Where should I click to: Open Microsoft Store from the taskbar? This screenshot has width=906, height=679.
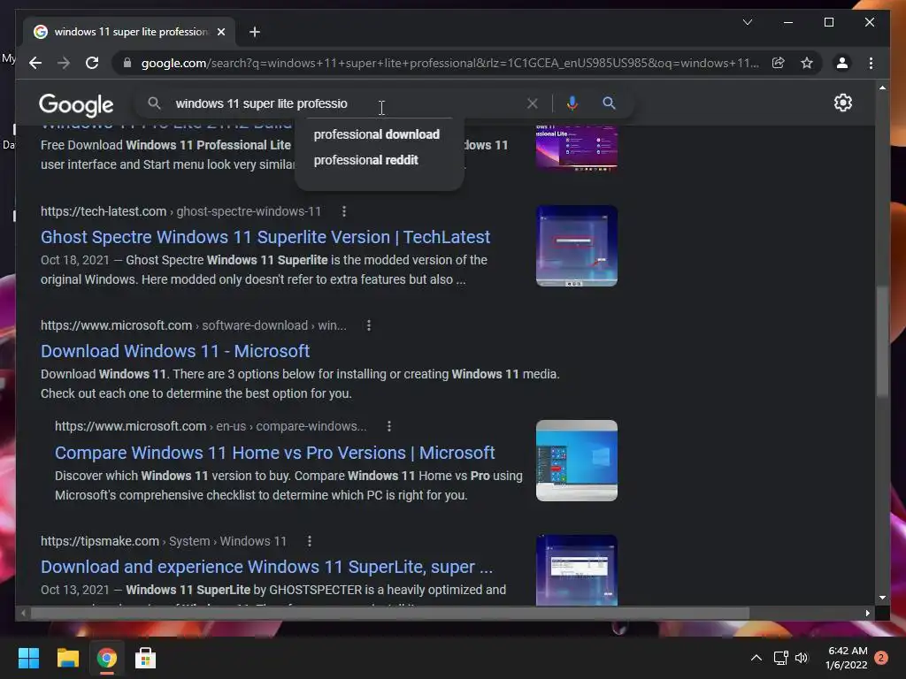(x=145, y=658)
